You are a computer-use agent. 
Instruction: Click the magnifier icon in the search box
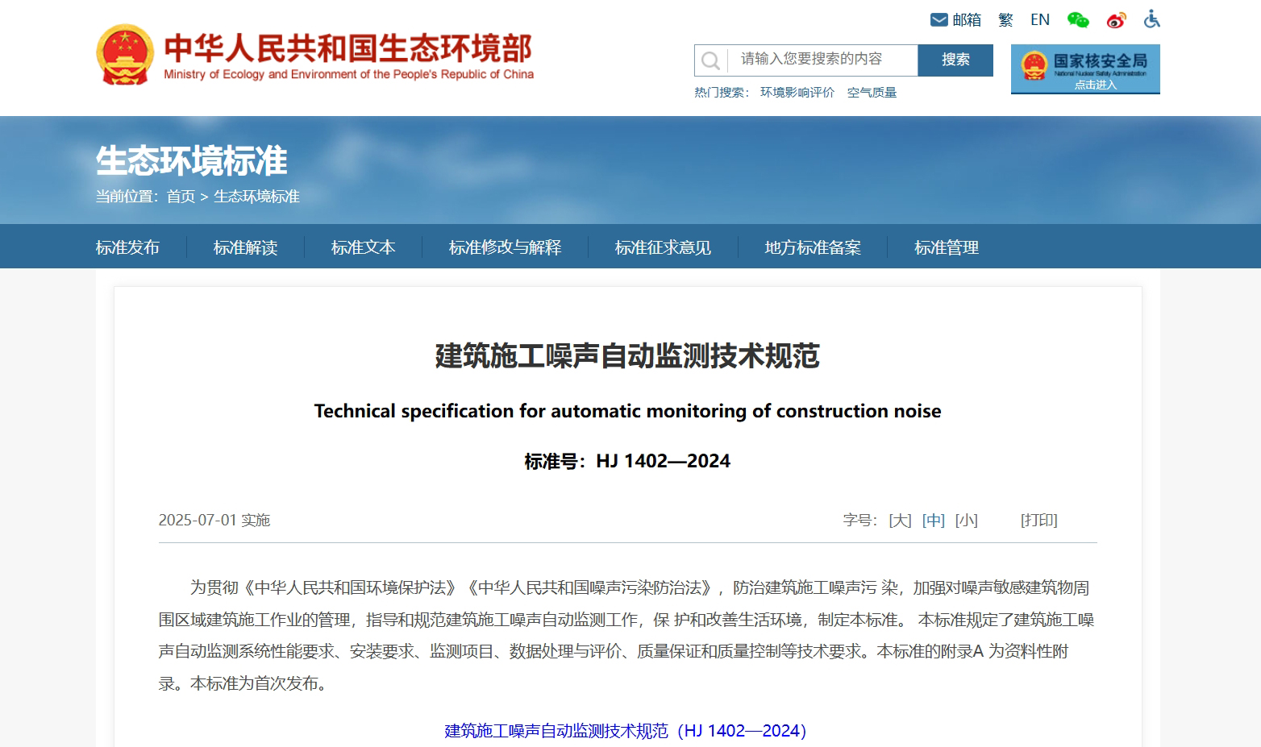coord(710,60)
